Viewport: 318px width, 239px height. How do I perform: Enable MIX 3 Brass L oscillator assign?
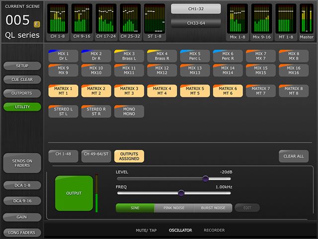tap(129, 56)
